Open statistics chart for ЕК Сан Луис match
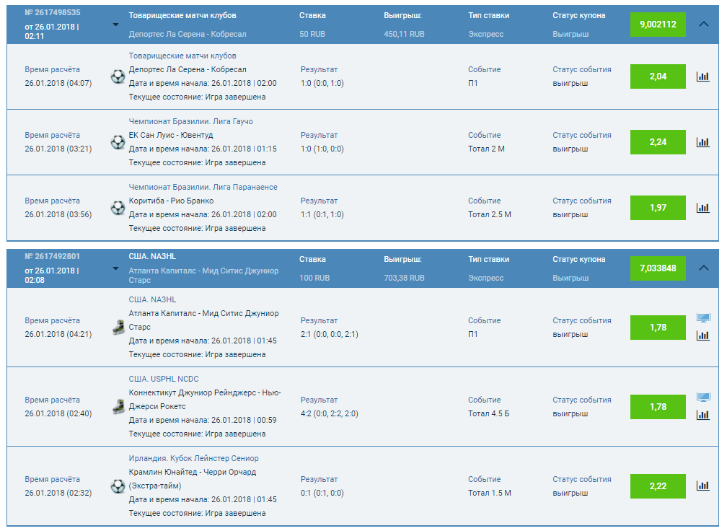 [x=703, y=142]
